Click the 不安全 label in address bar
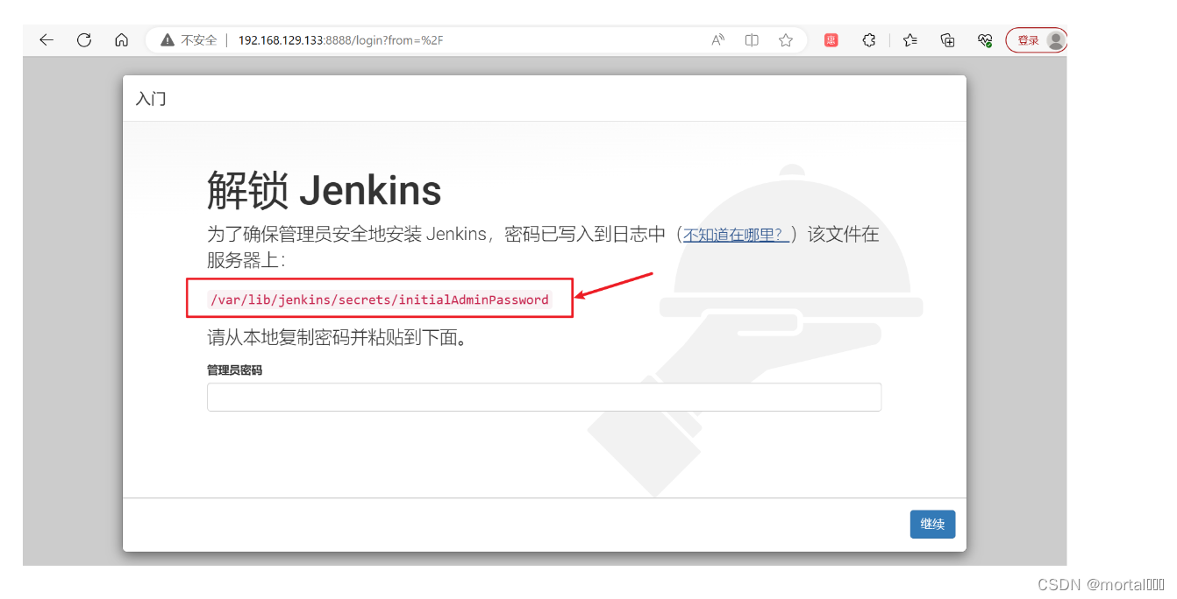Screen dimensions: 1177x599 pos(199,40)
